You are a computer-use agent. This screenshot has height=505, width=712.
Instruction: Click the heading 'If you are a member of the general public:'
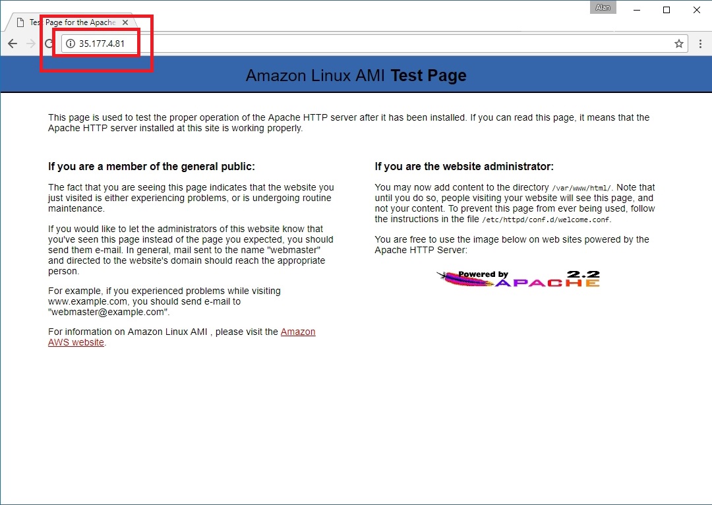coord(152,167)
